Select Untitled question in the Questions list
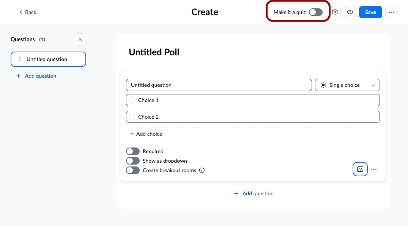The image size is (408, 226). point(48,59)
